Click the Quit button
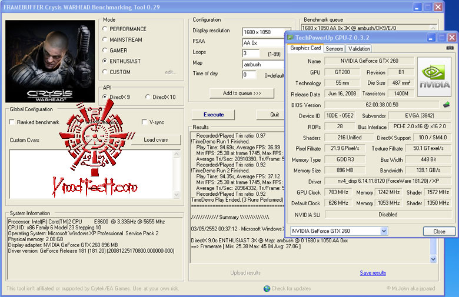The image size is (459, 297). [x=271, y=115]
